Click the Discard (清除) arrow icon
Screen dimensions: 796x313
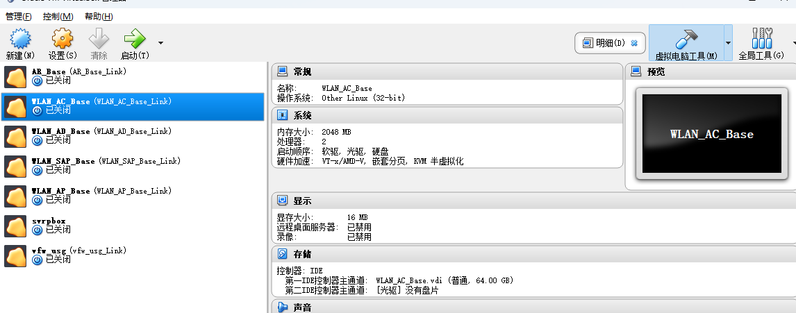(x=99, y=40)
